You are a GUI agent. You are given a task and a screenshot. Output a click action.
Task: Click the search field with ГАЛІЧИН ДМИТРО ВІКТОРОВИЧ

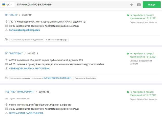click(71, 5)
